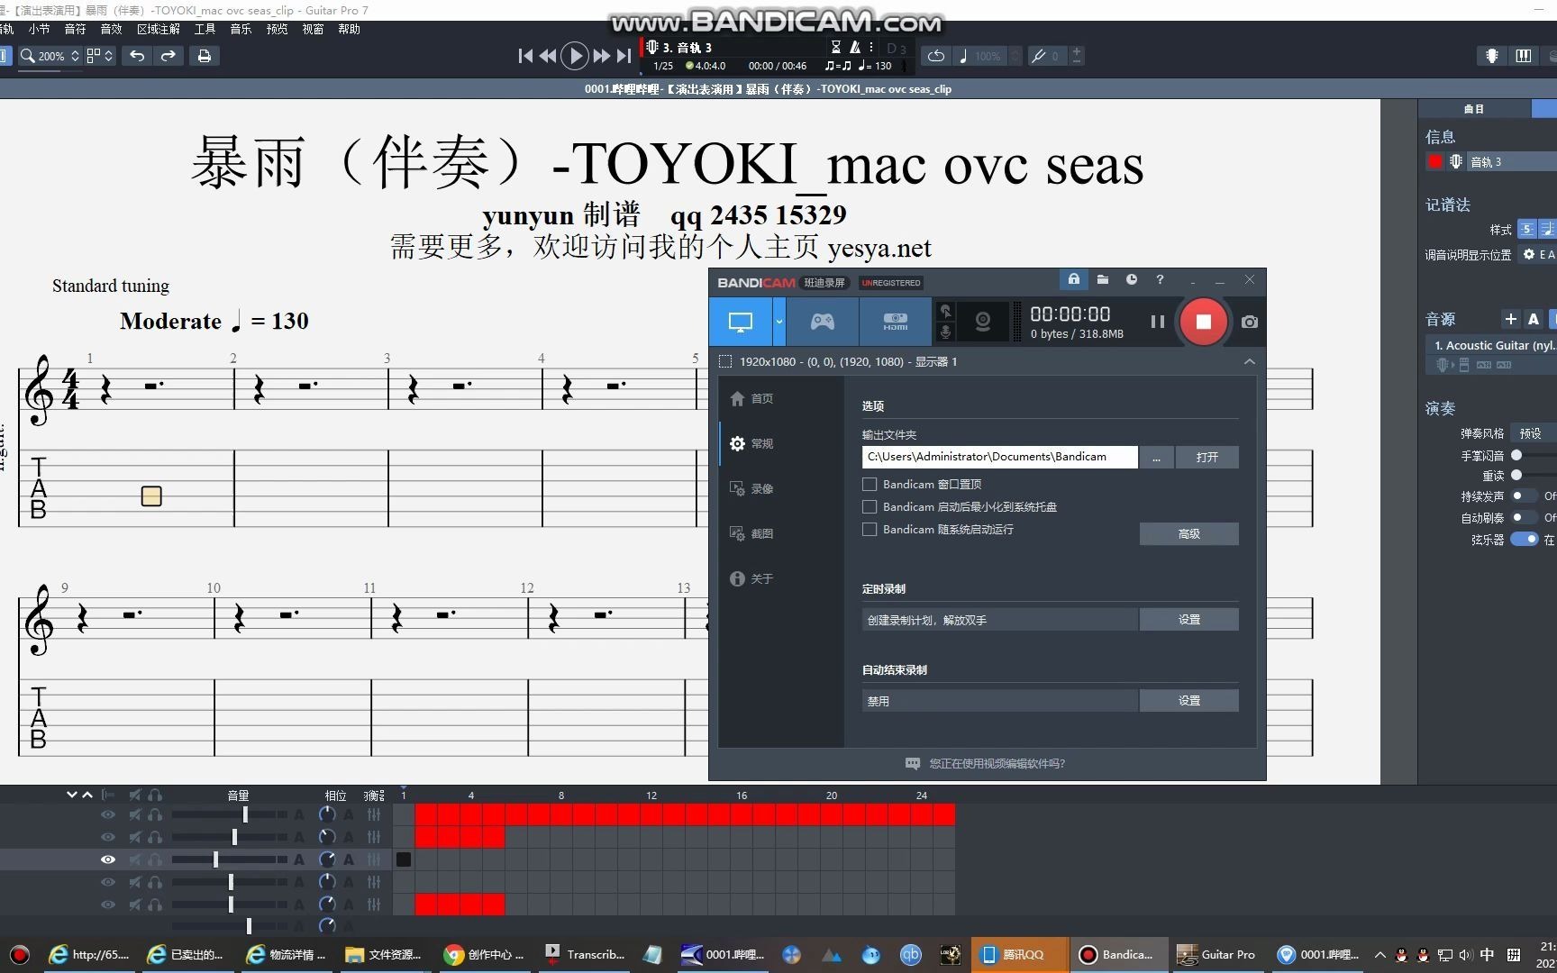
Task: Select Bandicam HDMI device recording mode
Action: point(895,322)
